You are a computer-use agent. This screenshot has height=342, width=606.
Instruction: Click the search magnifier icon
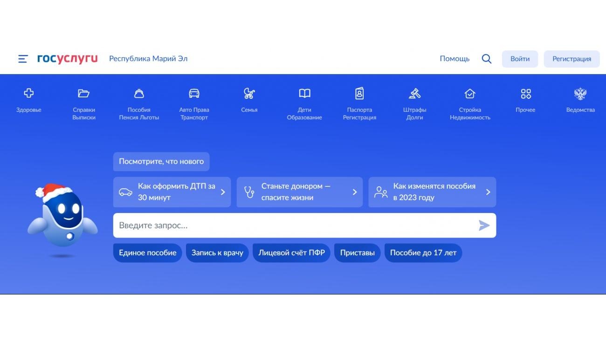tap(486, 59)
